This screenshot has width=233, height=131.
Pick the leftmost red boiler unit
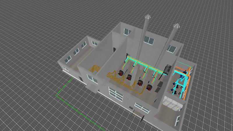(x=120, y=73)
